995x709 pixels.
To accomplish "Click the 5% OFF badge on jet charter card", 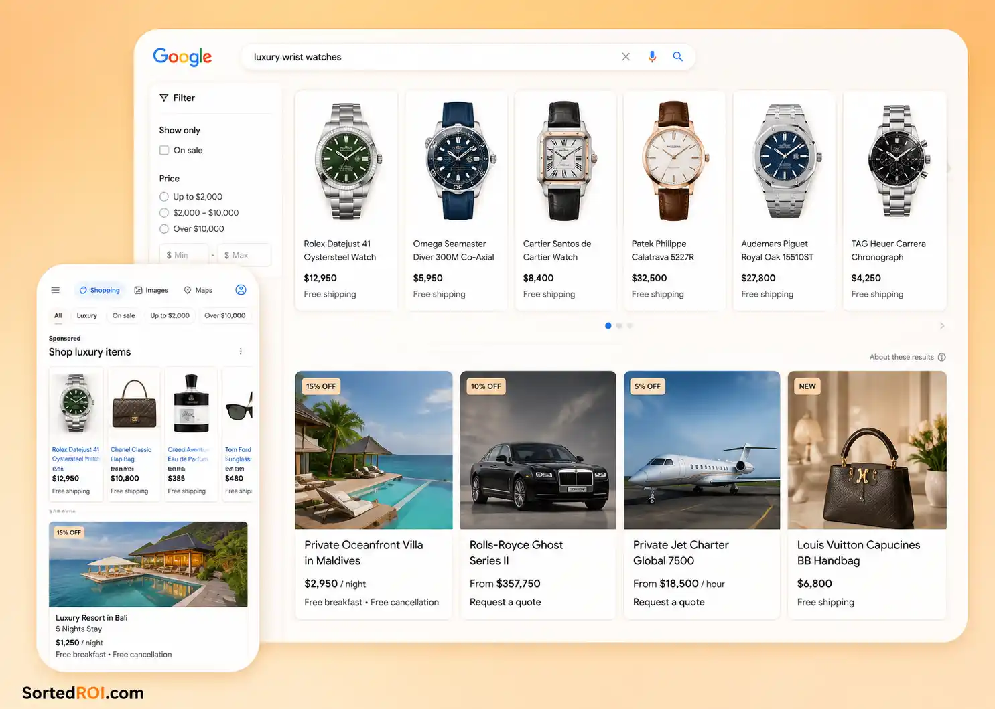I will pyautogui.click(x=647, y=386).
